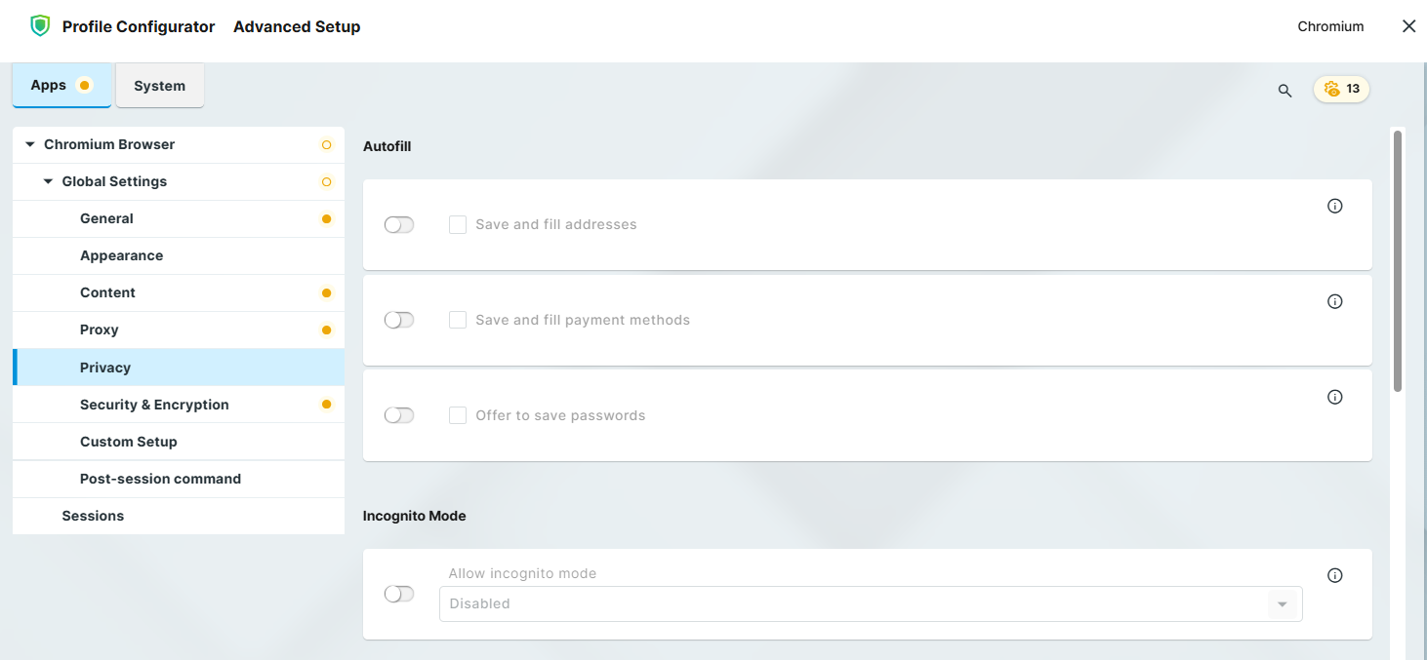
Task: Collapse the Global Settings tree node
Action: pos(48,181)
